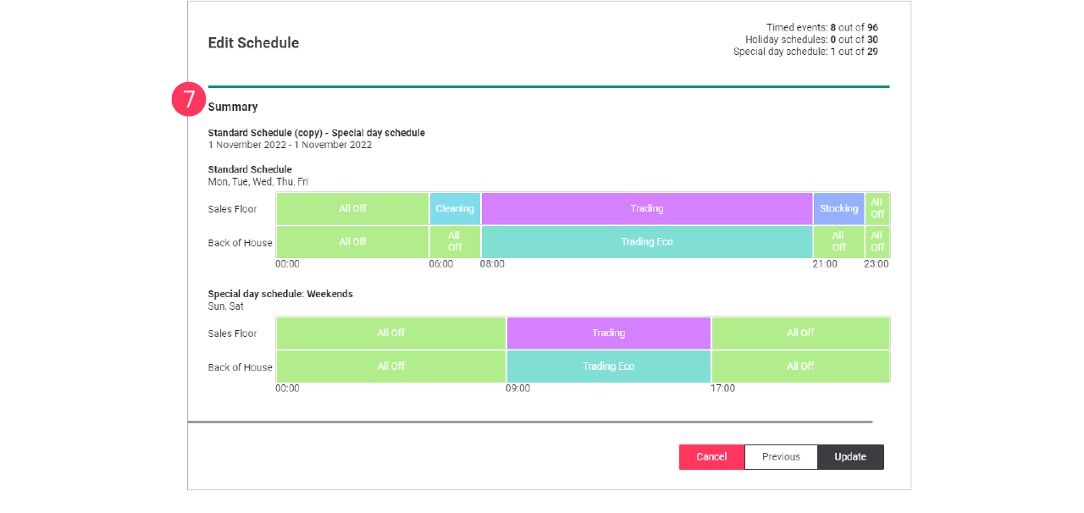Viewport: 1084px width, 513px height.
Task: Click the first All Off block on Sales Floor
Action: coord(351,208)
